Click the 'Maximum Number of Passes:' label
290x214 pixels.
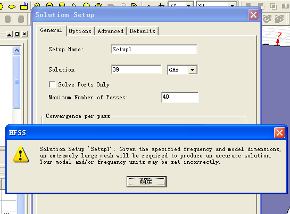point(88,97)
